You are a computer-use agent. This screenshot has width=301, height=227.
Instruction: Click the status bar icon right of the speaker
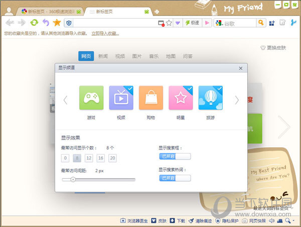(x=280, y=220)
